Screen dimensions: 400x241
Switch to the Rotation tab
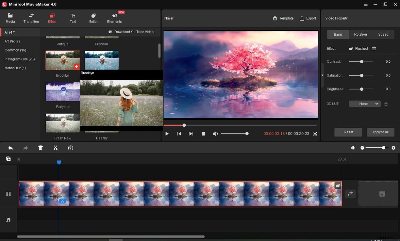tap(360, 34)
